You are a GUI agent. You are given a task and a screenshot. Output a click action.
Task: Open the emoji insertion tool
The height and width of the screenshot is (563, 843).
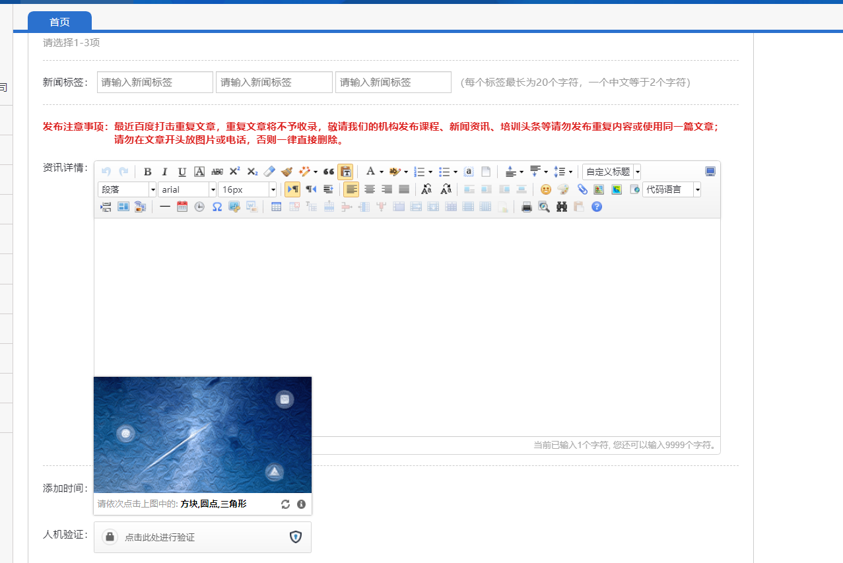coord(546,189)
